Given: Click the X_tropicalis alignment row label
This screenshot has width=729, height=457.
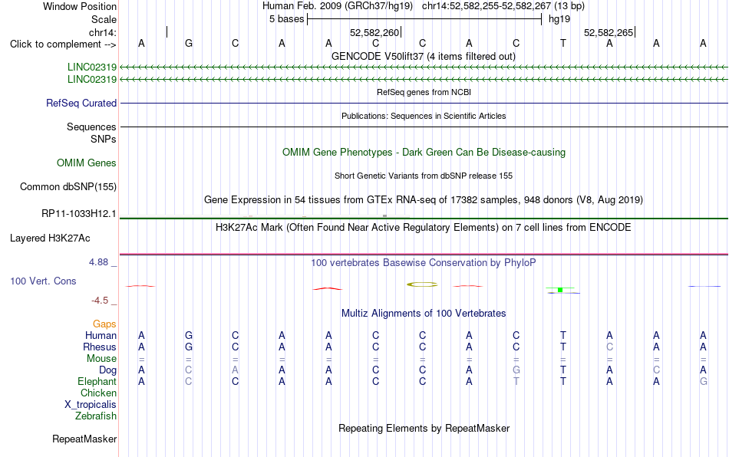Looking at the screenshot, I should click(x=91, y=405).
